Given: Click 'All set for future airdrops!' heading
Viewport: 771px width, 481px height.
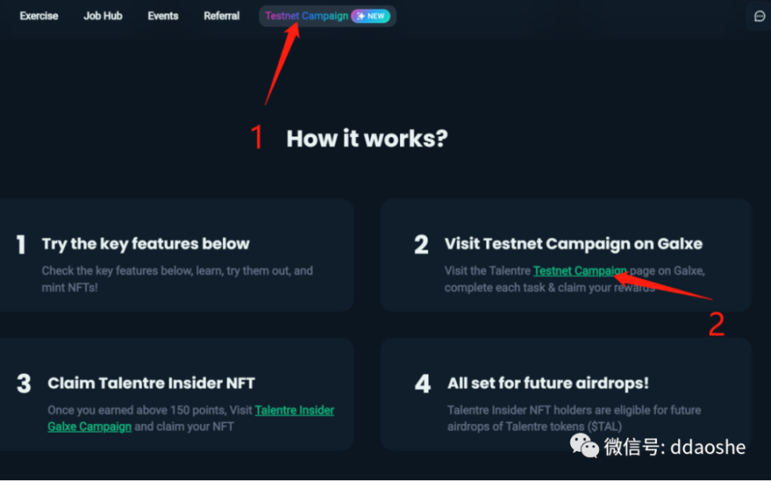Looking at the screenshot, I should pos(548,384).
